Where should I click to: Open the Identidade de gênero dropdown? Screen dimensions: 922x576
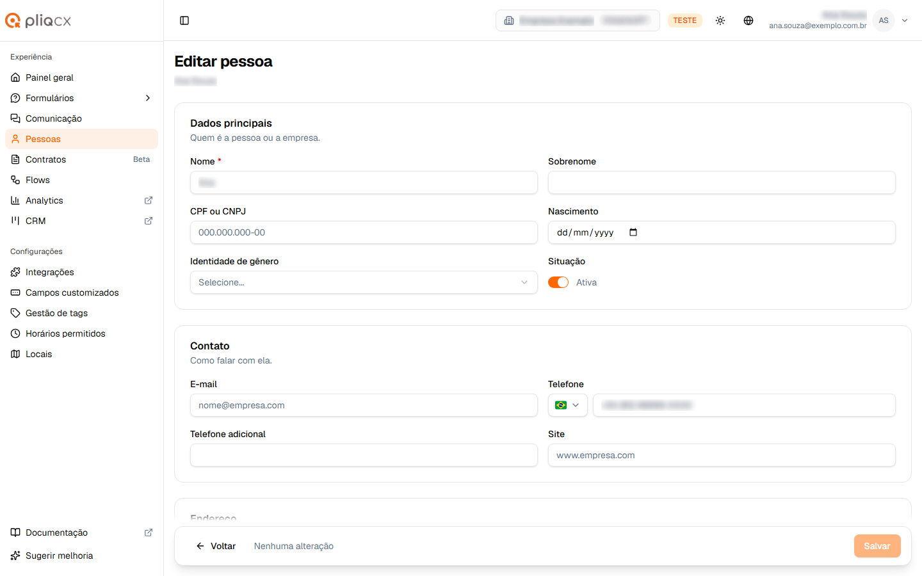coord(364,282)
